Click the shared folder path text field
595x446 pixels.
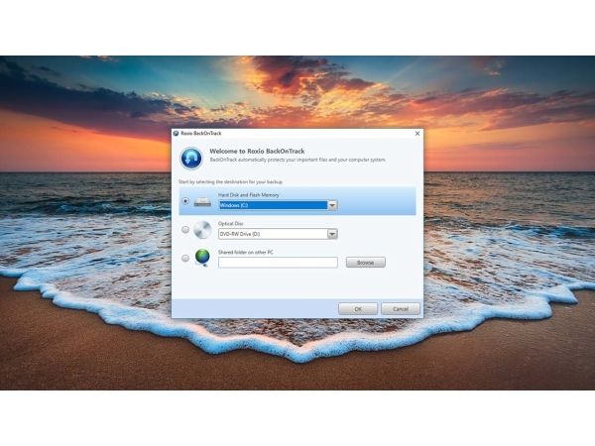coord(278,263)
